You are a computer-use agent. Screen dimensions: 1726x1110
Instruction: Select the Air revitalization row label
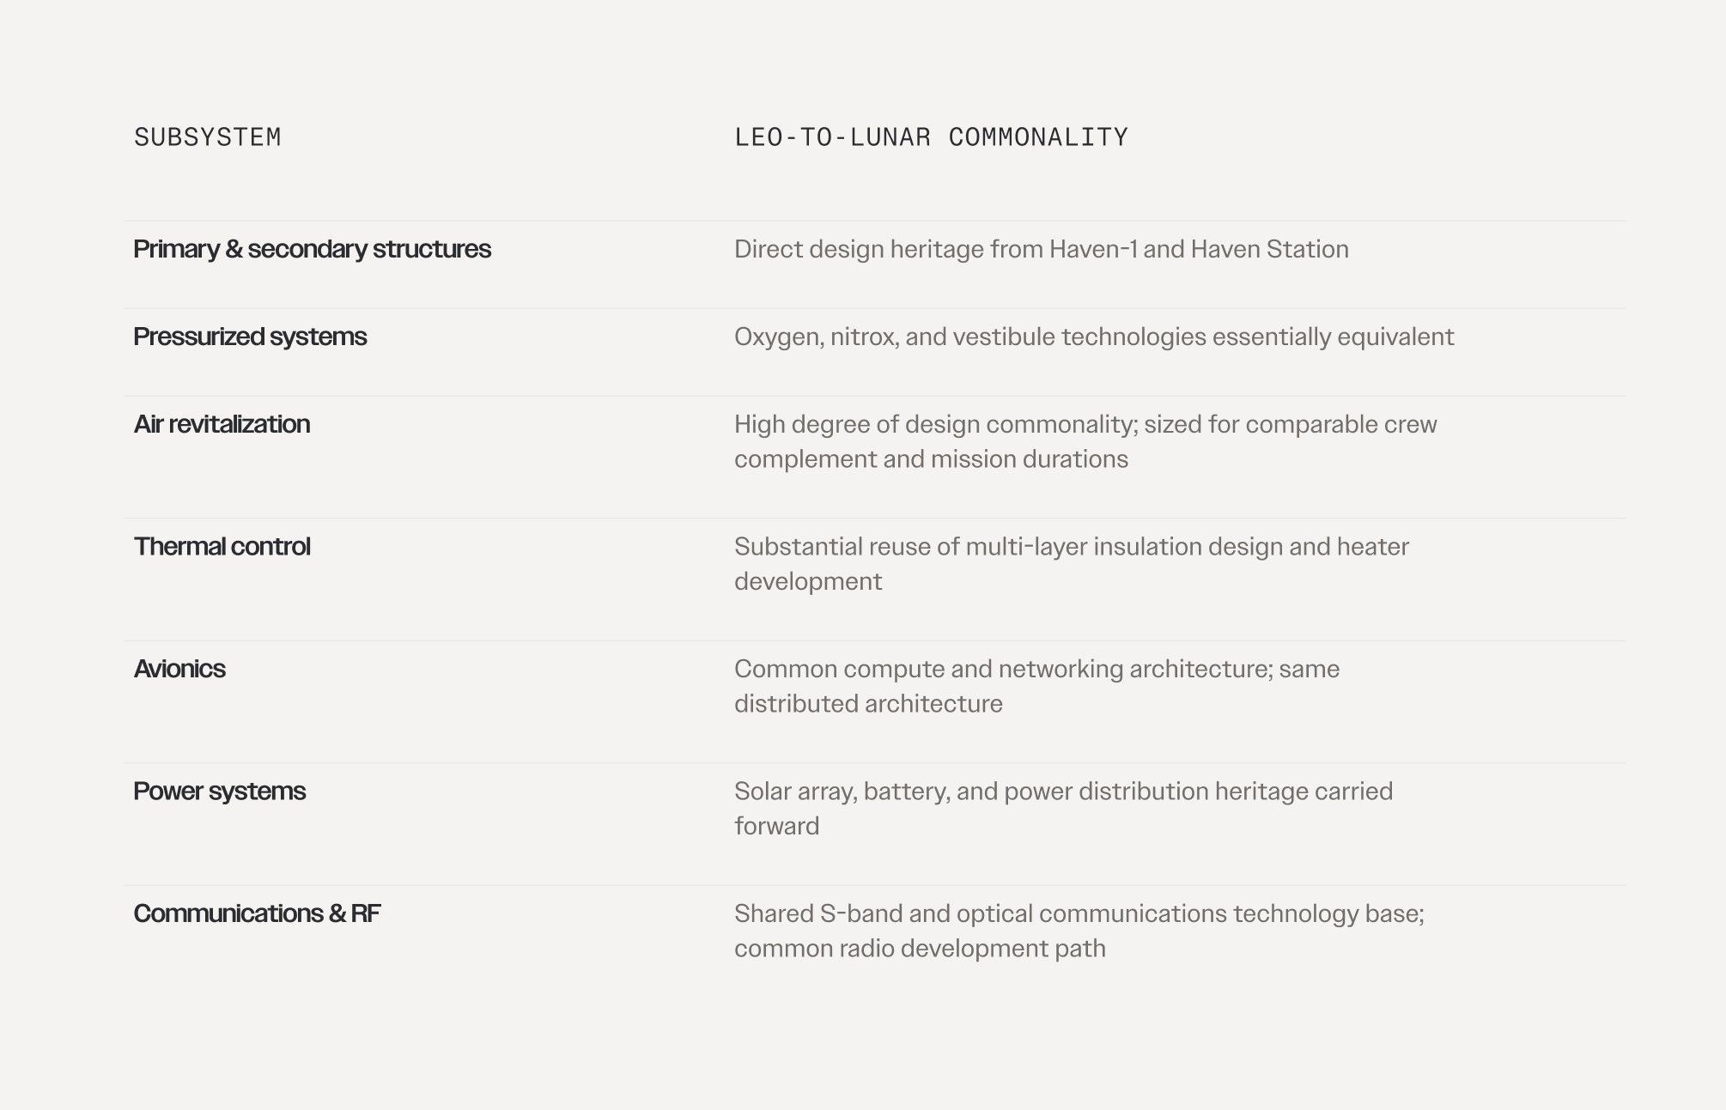222,424
